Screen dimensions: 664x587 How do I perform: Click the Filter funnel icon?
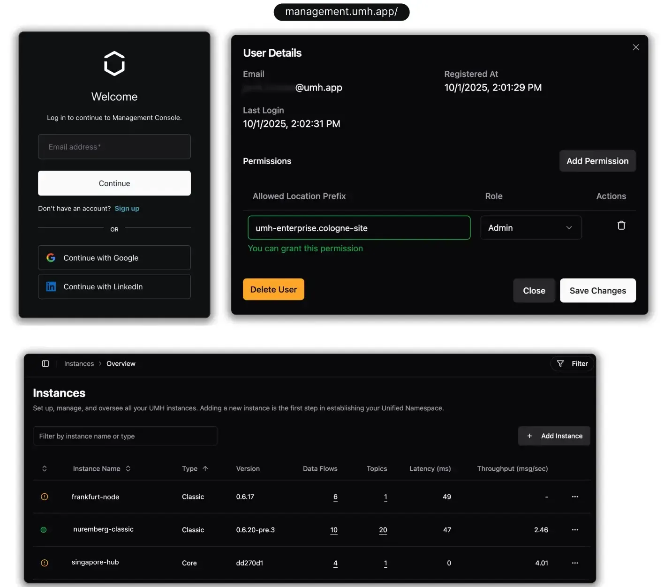tap(560, 364)
